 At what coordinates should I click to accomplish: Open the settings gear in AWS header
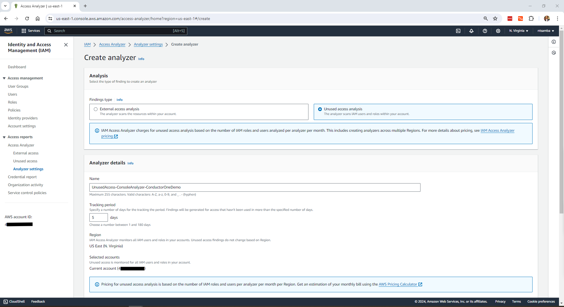click(x=498, y=31)
